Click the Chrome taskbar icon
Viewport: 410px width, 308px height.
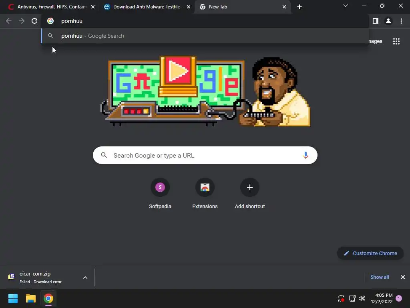point(48,298)
